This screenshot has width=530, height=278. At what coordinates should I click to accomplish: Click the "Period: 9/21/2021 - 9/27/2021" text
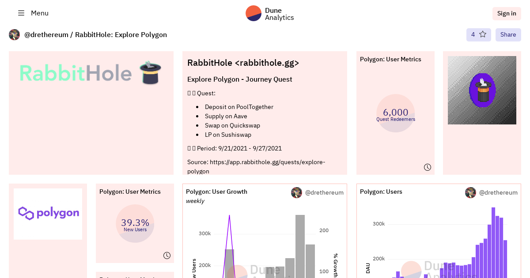239,148
